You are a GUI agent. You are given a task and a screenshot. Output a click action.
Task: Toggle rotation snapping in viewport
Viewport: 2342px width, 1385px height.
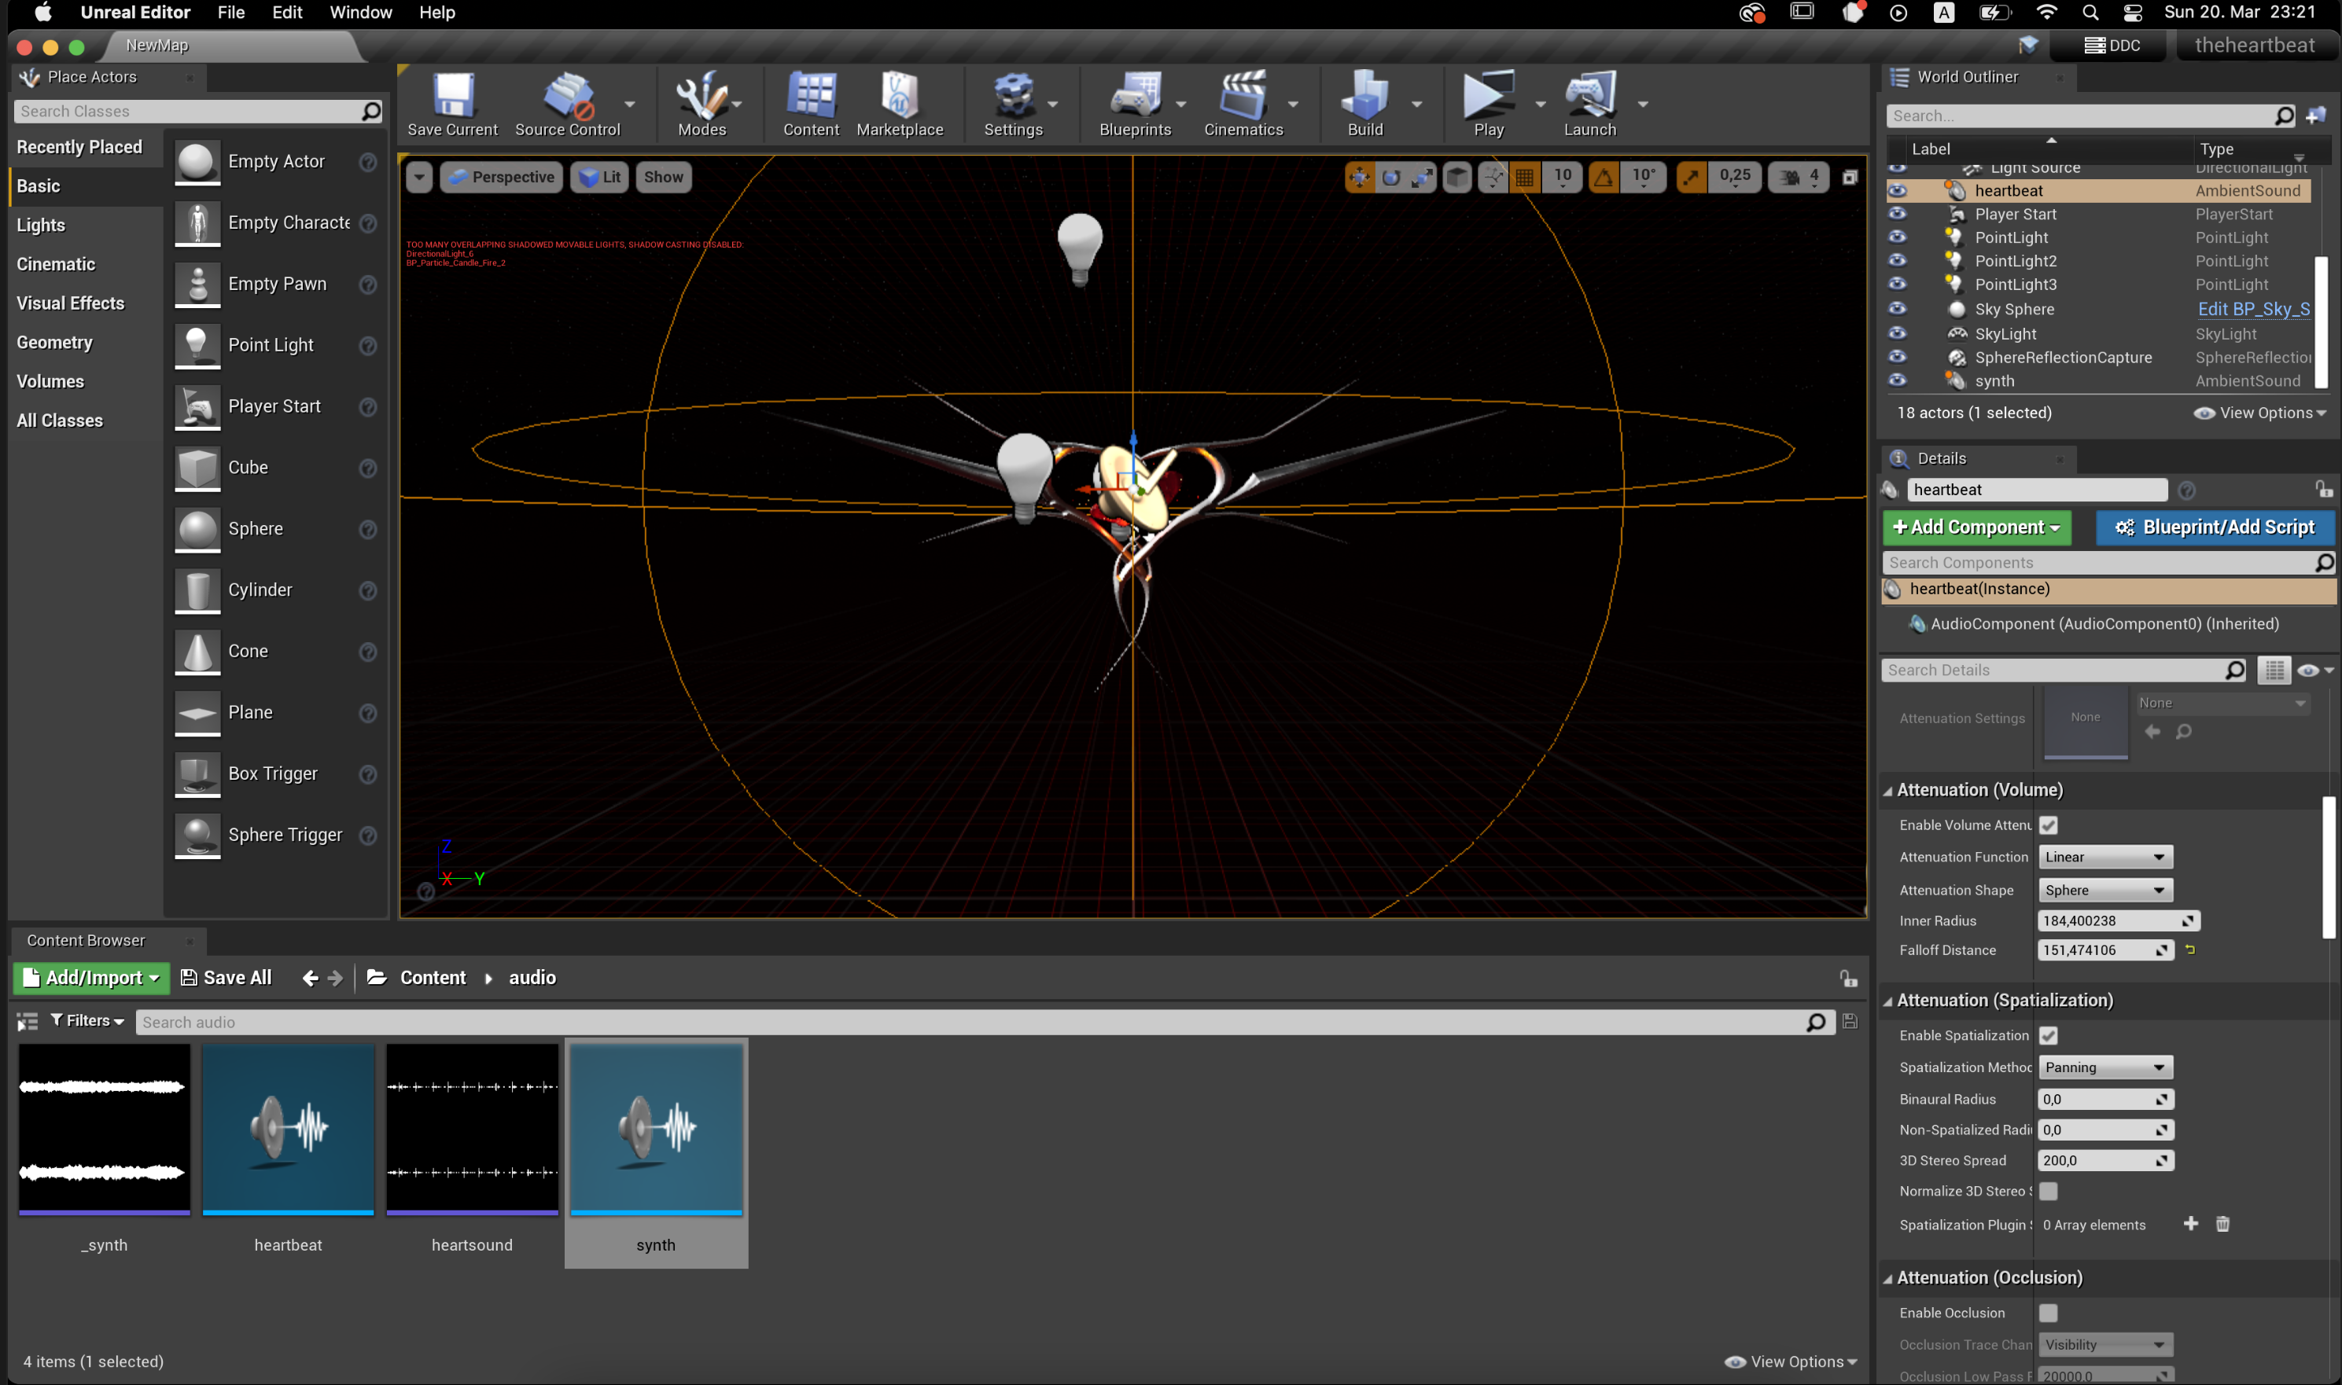[x=1603, y=178]
